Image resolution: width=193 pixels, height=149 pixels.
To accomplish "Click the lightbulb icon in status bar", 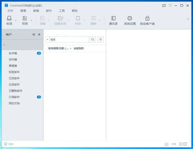I will point(5,144).
